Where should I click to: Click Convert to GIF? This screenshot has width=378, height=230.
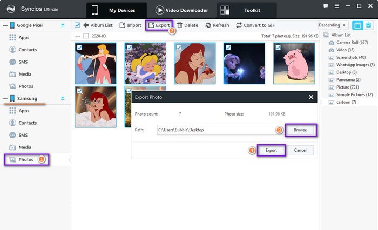(255, 25)
